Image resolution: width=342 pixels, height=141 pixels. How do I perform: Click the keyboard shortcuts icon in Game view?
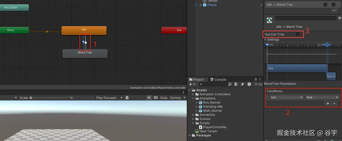(x=156, y=98)
